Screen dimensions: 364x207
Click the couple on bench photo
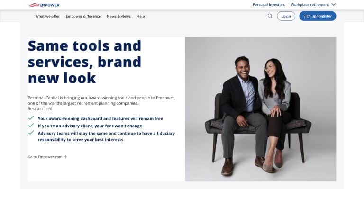[x=261, y=109]
